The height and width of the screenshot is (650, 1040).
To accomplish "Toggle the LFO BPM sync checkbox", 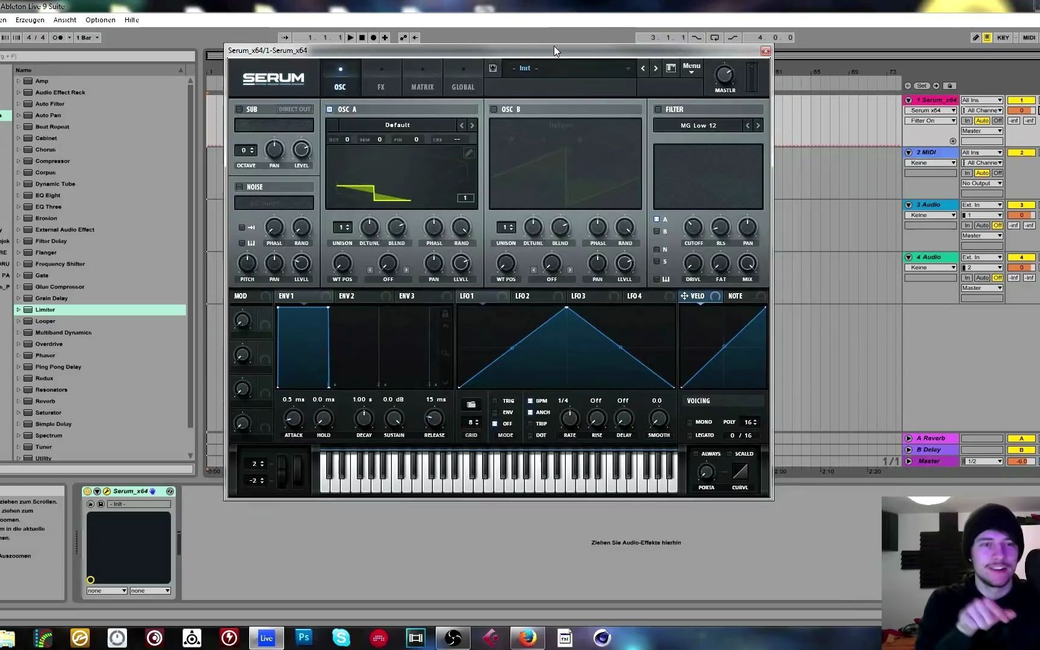I will click(x=530, y=401).
